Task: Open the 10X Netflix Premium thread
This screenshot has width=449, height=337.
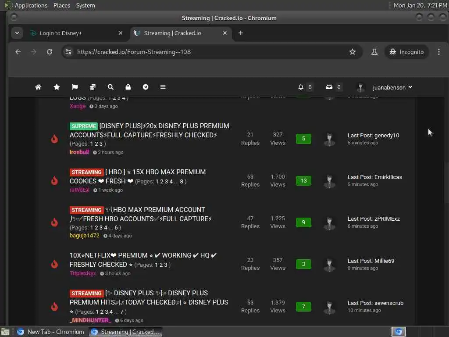Action: (x=143, y=260)
